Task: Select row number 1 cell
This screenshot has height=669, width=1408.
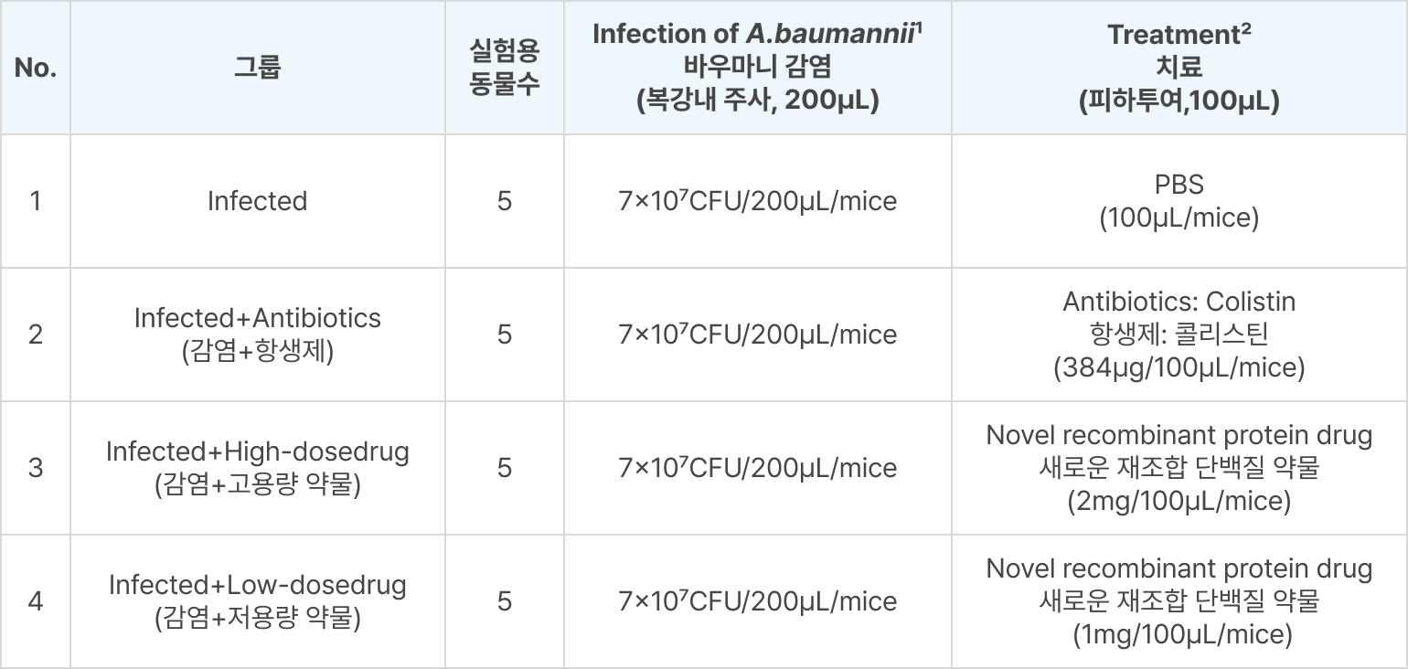Action: coord(36,201)
